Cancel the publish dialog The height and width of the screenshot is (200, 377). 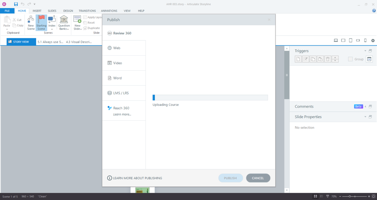258,178
